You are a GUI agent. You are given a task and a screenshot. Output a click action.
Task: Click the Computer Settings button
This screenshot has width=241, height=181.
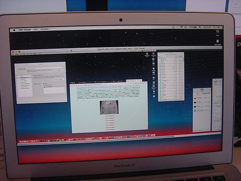click(59, 80)
